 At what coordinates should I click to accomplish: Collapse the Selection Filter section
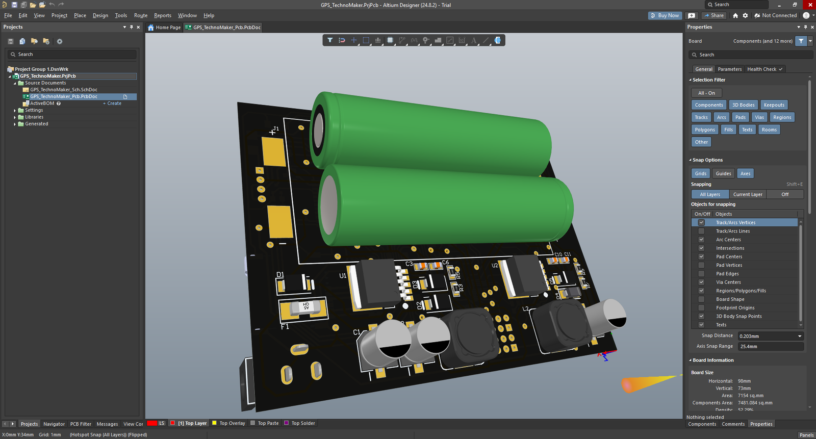click(691, 80)
